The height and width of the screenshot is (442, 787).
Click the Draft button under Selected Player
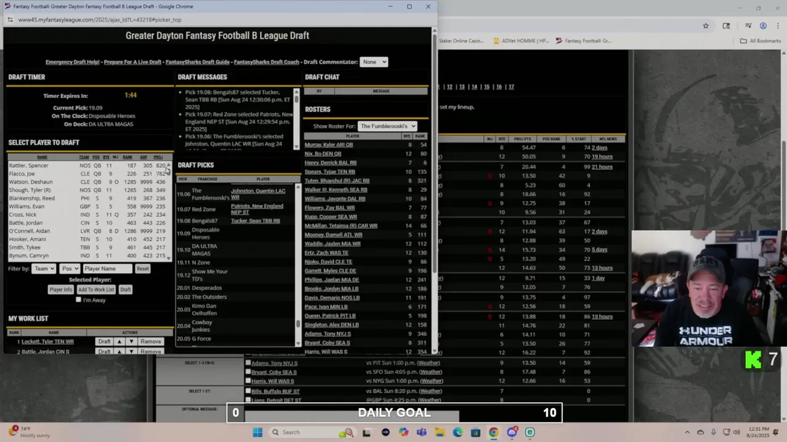tap(125, 289)
